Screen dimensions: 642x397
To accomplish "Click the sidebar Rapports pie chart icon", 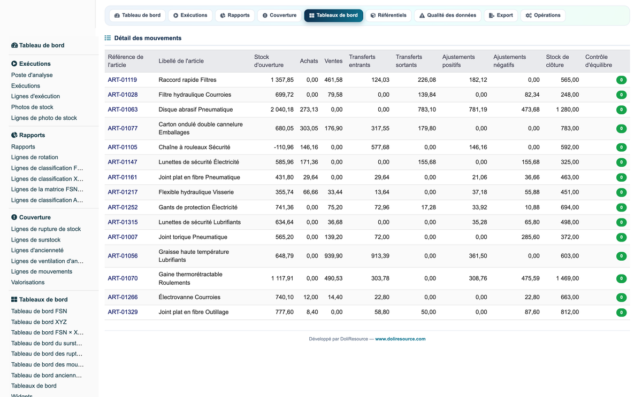I will 14,135.
